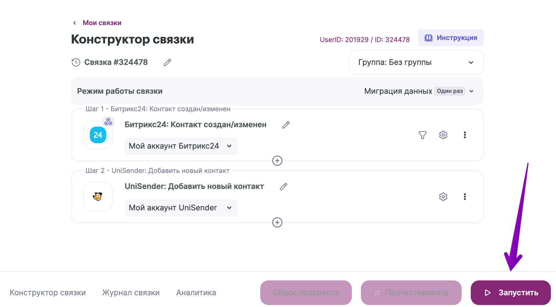Open settings gear of UniSender step

pyautogui.click(x=443, y=197)
